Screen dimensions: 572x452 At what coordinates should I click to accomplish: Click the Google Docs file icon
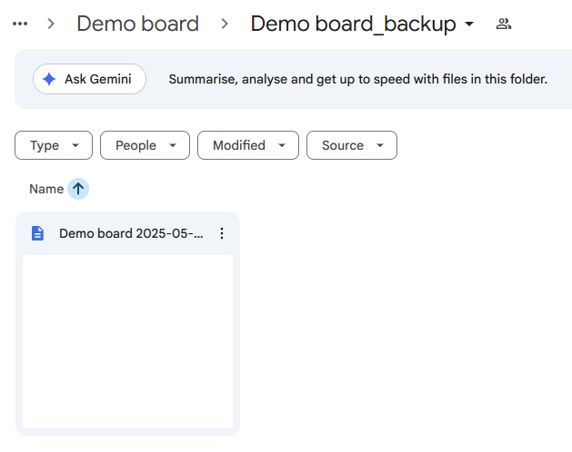(37, 233)
